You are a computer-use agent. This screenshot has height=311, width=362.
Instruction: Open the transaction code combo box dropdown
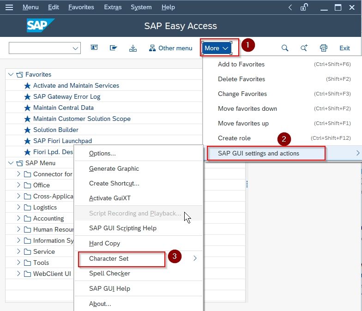75,48
